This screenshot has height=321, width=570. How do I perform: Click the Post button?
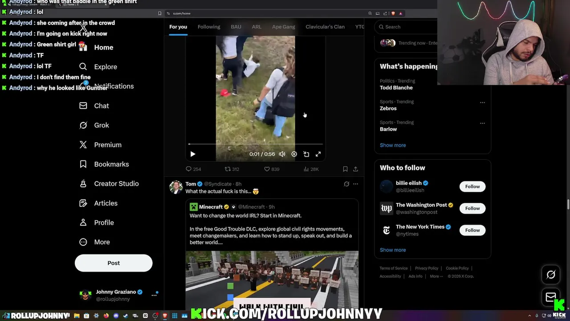click(x=114, y=263)
